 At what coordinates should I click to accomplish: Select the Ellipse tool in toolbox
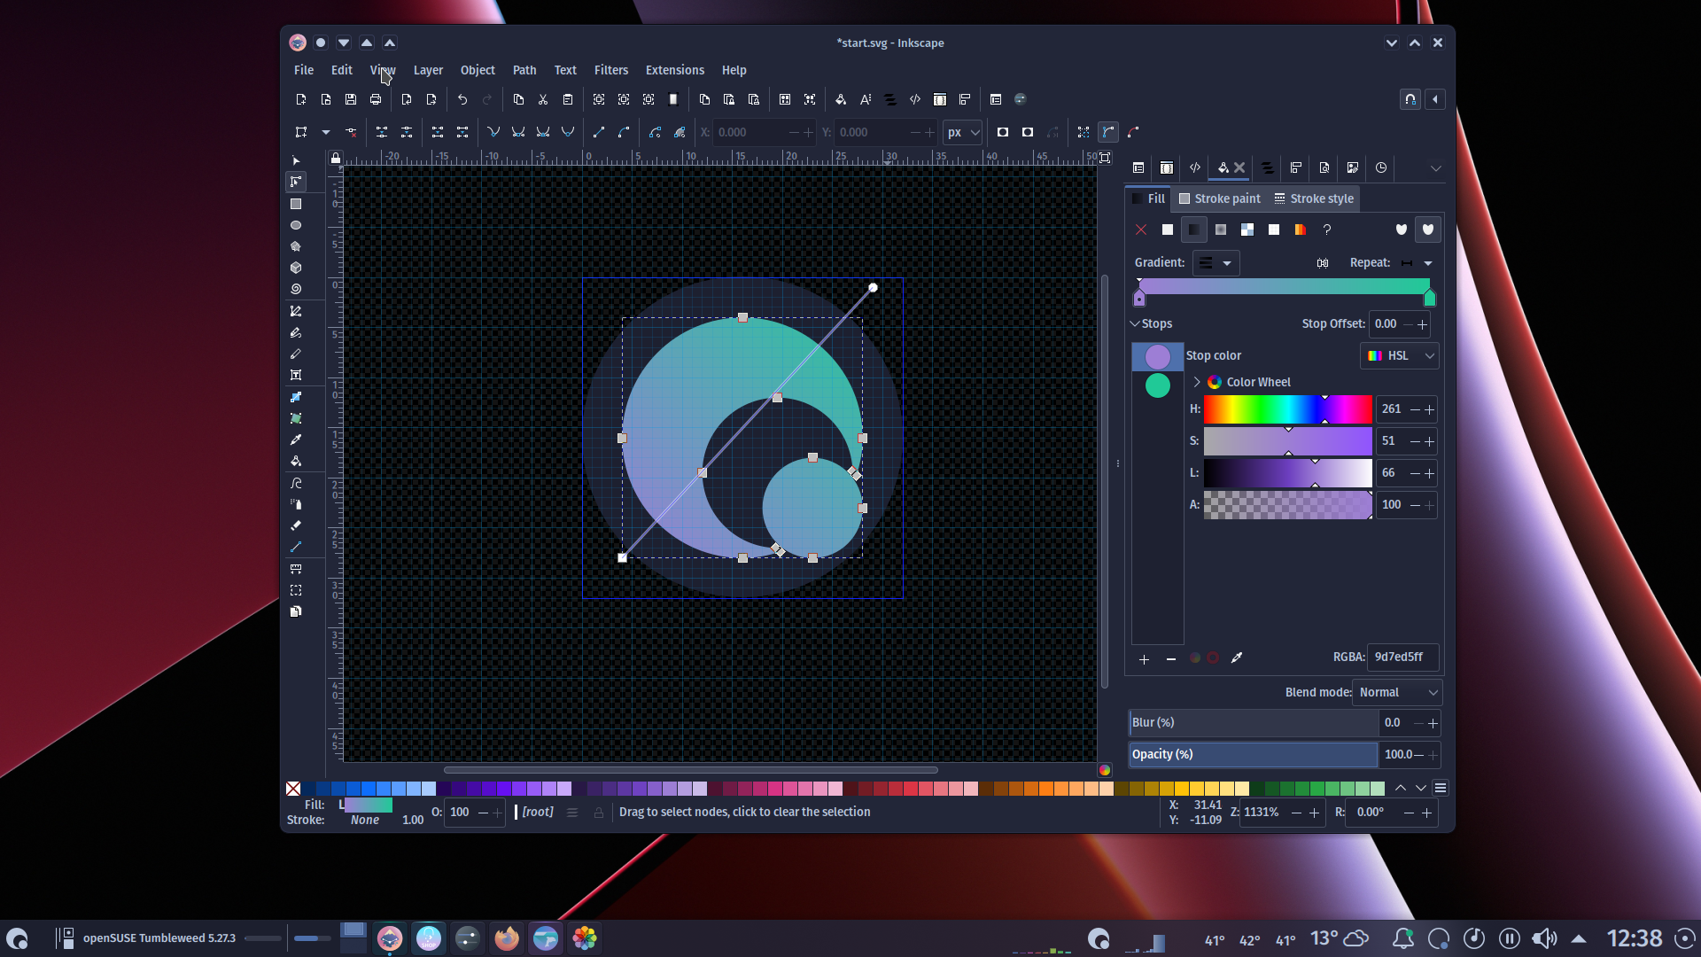(296, 225)
